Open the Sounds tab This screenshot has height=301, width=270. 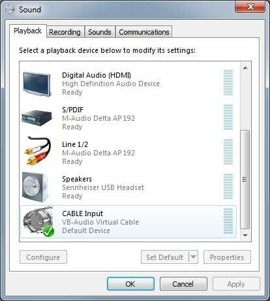100,32
